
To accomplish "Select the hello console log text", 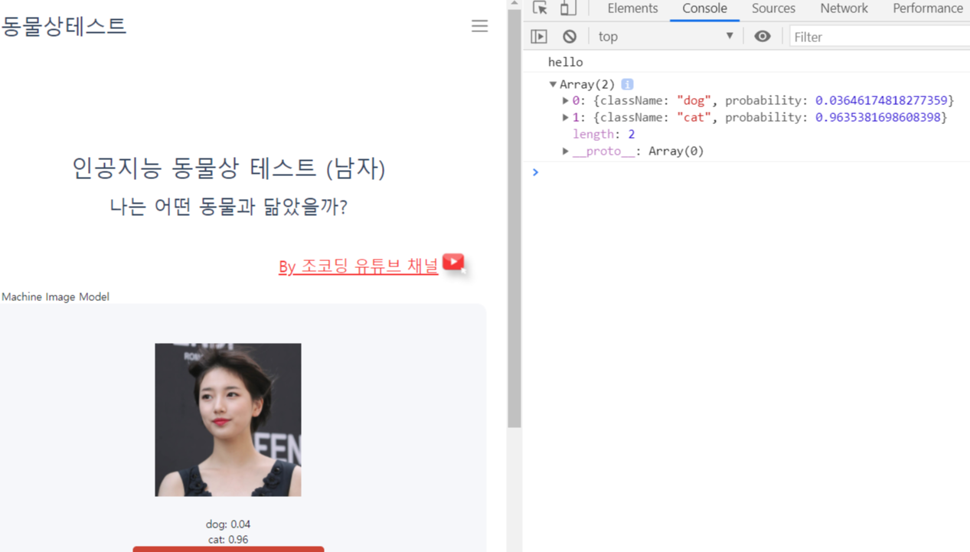I will (565, 62).
